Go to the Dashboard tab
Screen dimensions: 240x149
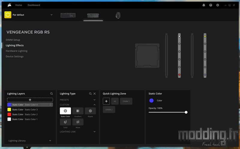34,5
